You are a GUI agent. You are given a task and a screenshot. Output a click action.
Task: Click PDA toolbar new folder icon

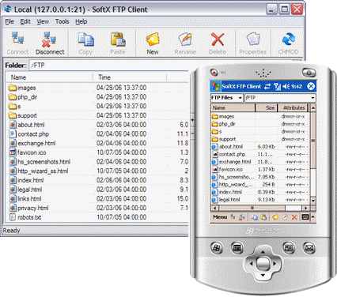[x=275, y=217]
